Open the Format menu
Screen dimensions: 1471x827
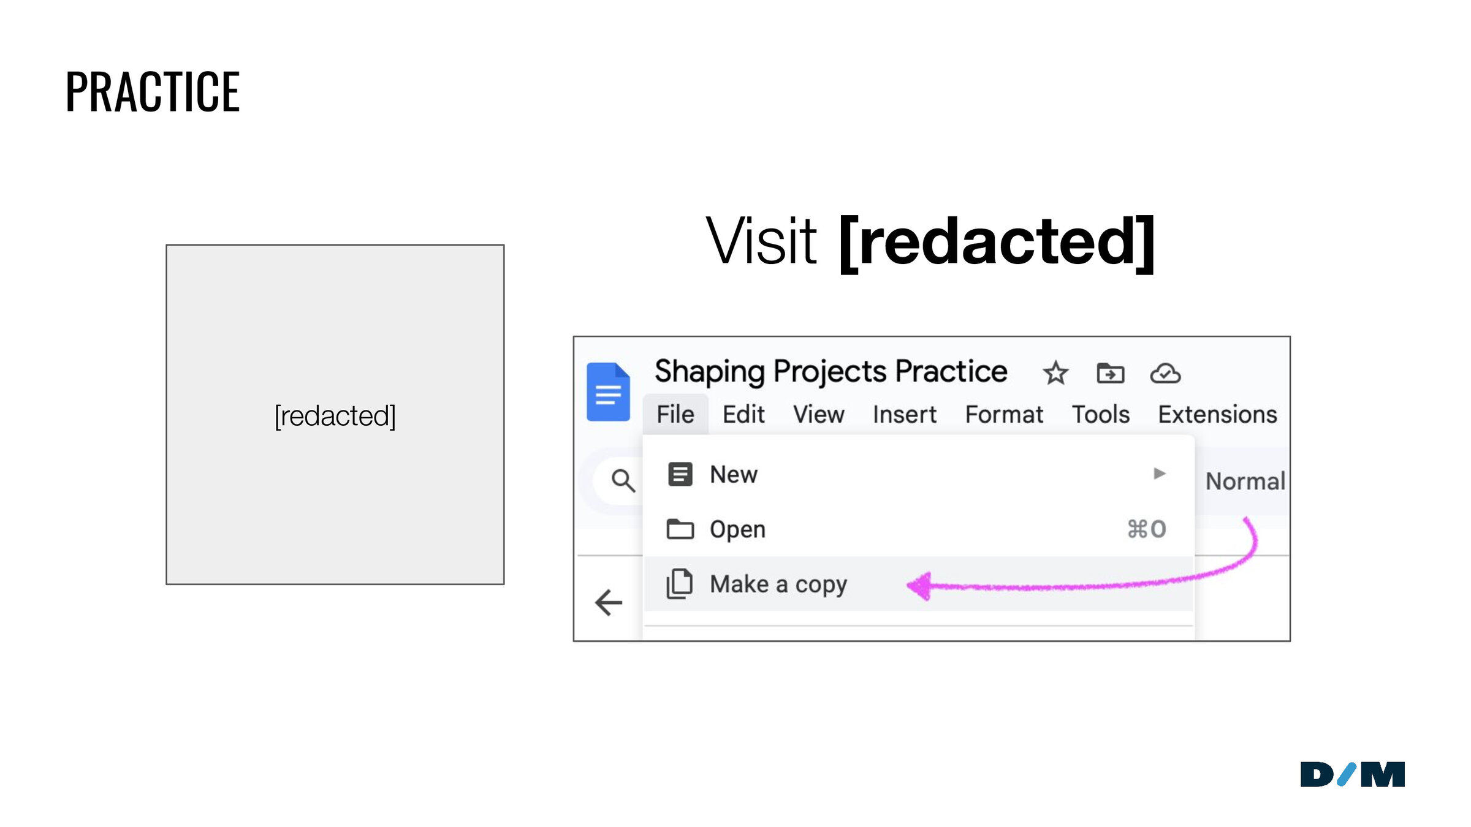point(1004,415)
